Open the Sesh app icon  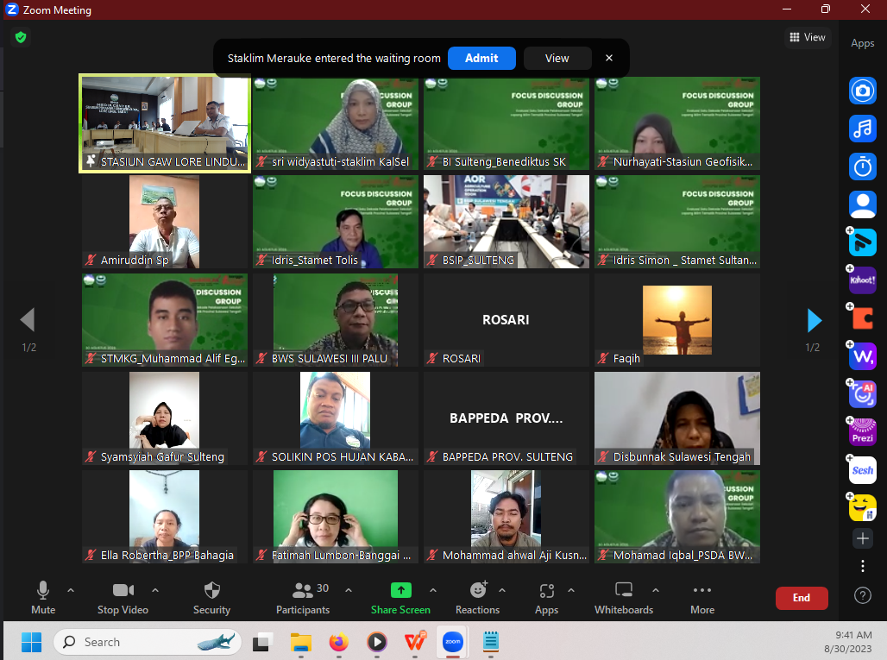(862, 470)
